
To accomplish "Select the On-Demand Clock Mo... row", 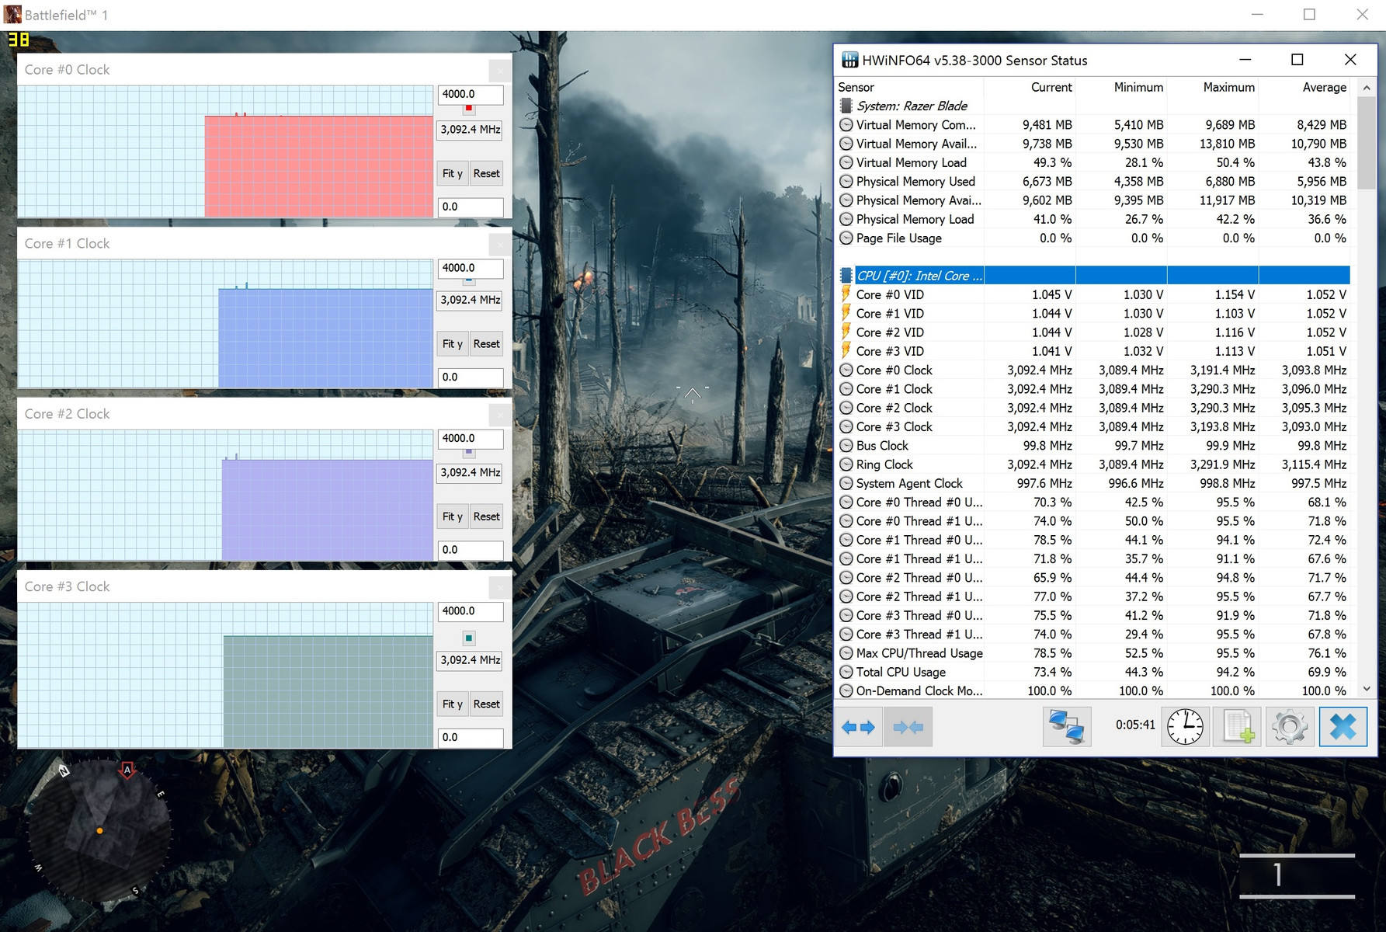I will pyautogui.click(x=1093, y=690).
